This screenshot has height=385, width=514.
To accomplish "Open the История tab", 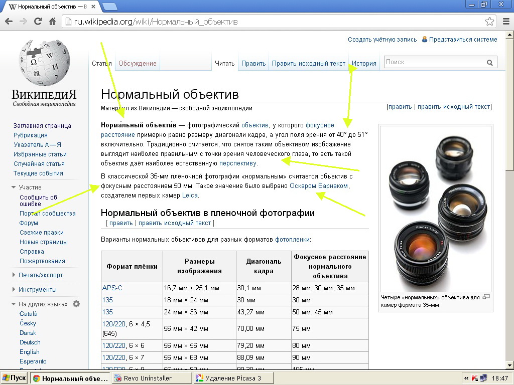I will click(364, 63).
